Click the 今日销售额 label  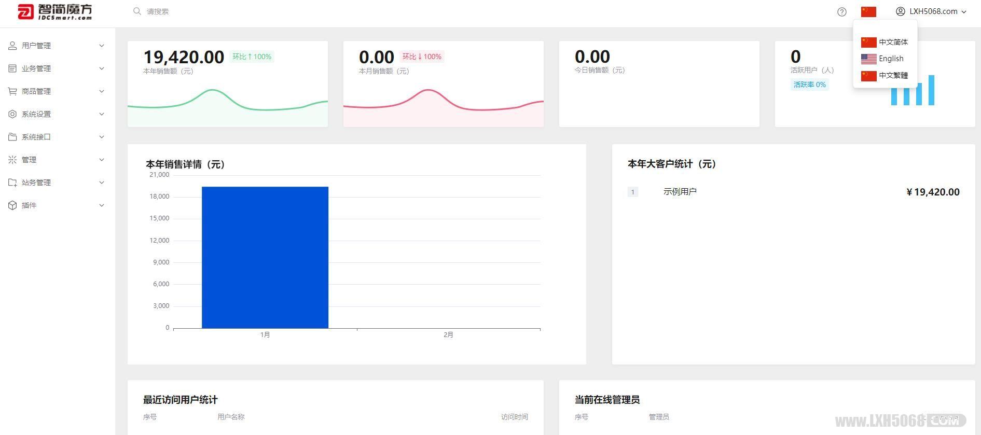600,70
